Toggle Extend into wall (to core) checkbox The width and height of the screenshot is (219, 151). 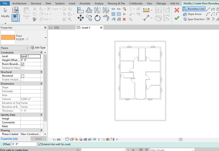pyautogui.click(x=40, y=144)
